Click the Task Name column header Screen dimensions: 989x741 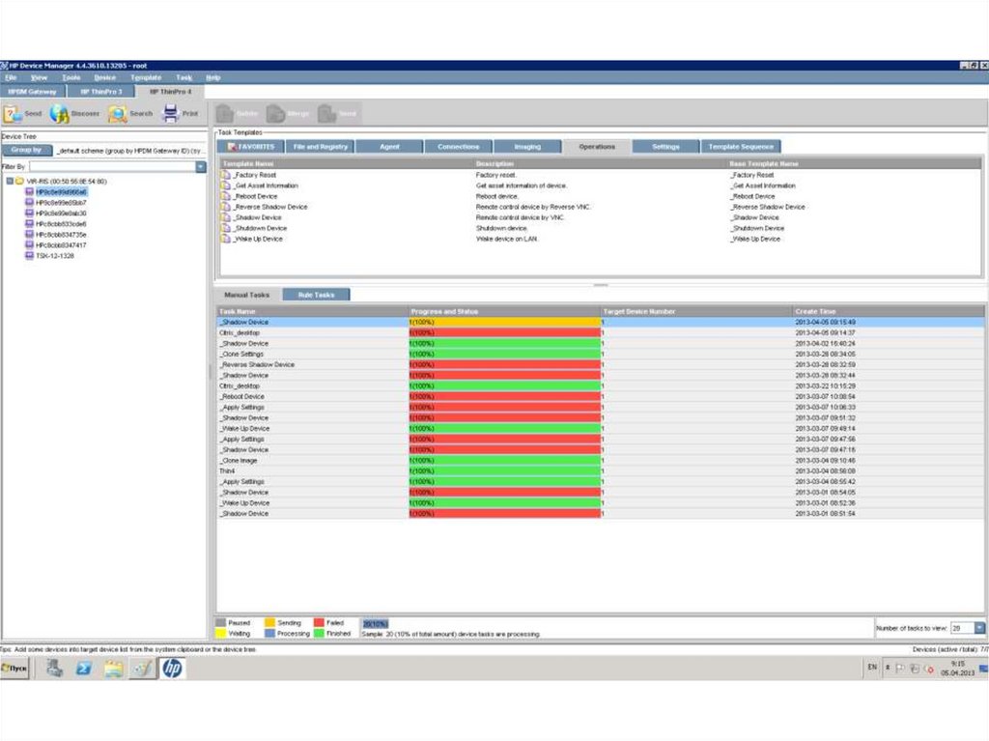(313, 311)
